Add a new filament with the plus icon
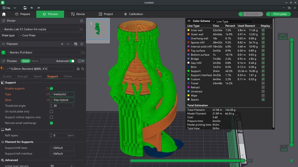Image resolution: width=298 pixels, height=167 pixels. point(62,44)
